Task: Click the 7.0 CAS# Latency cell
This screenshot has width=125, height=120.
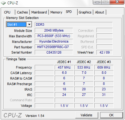Action: coord(84,73)
